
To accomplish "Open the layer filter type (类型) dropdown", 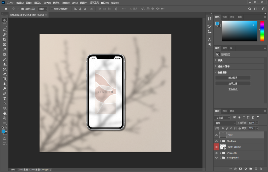I will coord(222,117).
